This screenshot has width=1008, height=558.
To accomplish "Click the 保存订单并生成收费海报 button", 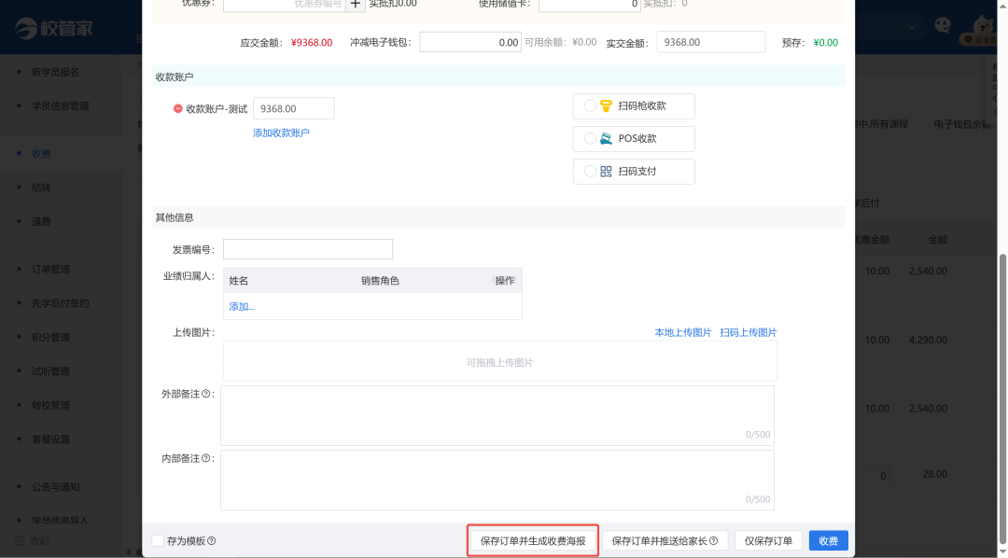I will tap(532, 539).
